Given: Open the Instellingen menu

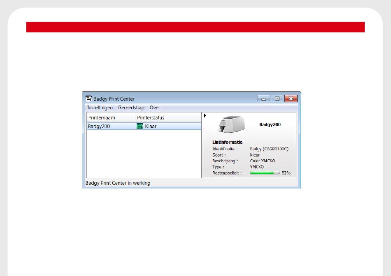Looking at the screenshot, I should tap(100, 108).
